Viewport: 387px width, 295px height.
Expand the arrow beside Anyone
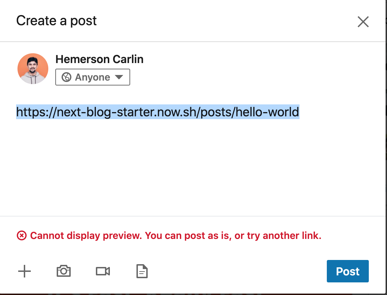(119, 77)
